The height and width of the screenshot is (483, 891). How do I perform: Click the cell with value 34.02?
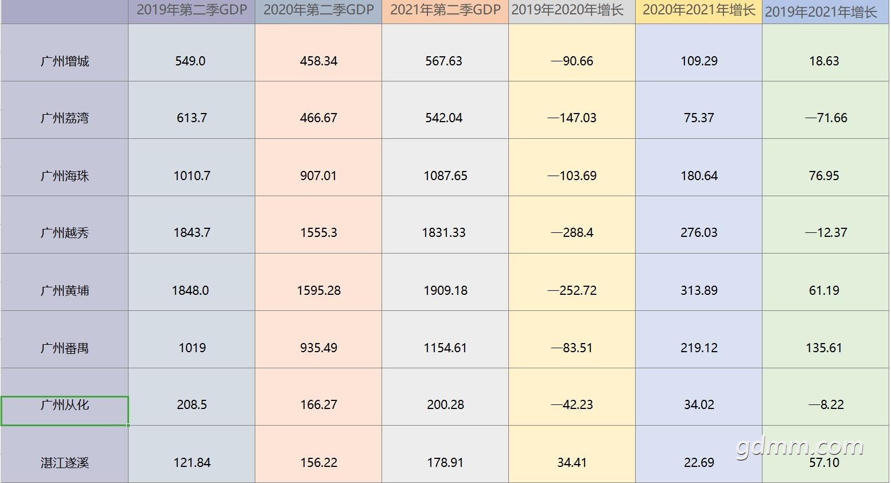click(699, 397)
